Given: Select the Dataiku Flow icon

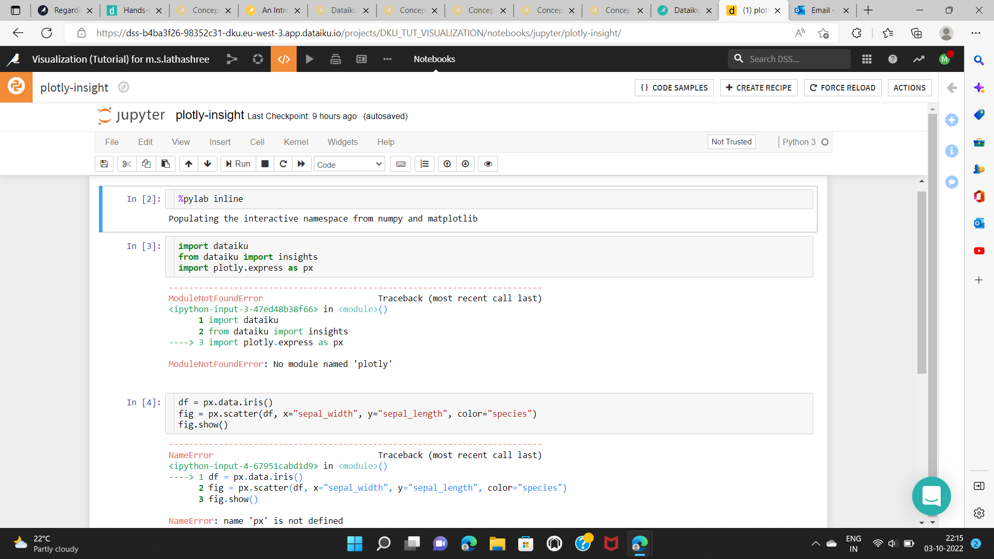Looking at the screenshot, I should click(x=231, y=59).
